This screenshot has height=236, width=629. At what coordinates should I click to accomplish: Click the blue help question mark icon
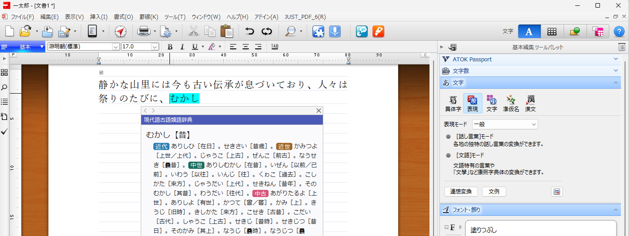[619, 31]
